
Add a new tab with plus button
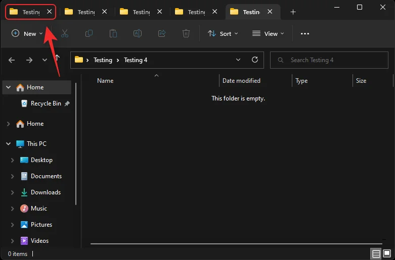(x=293, y=12)
